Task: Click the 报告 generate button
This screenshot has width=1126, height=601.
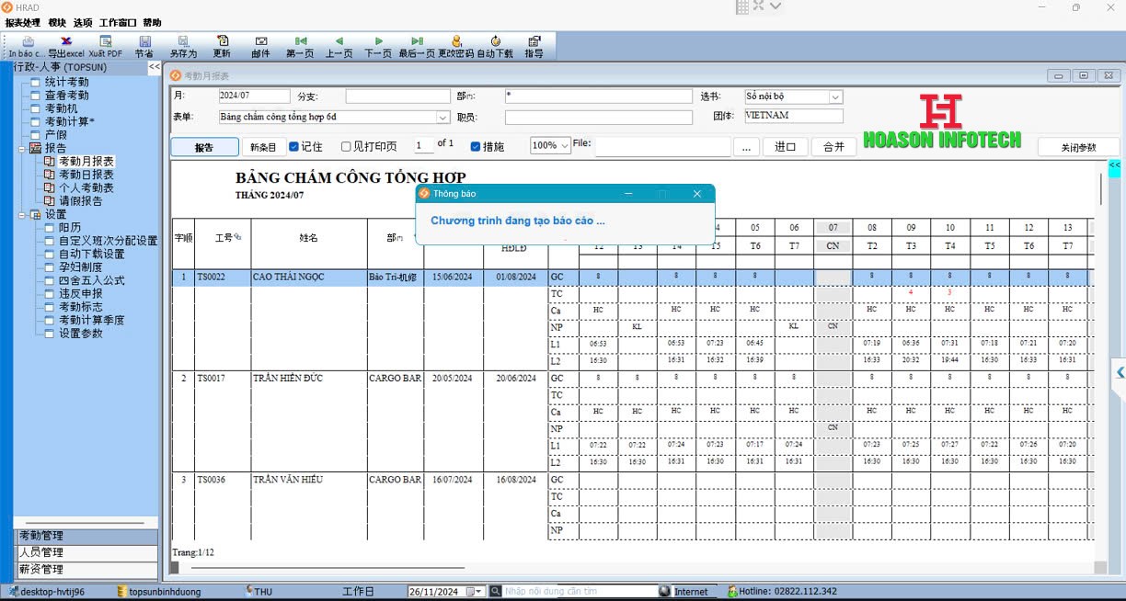Action: coord(203,147)
